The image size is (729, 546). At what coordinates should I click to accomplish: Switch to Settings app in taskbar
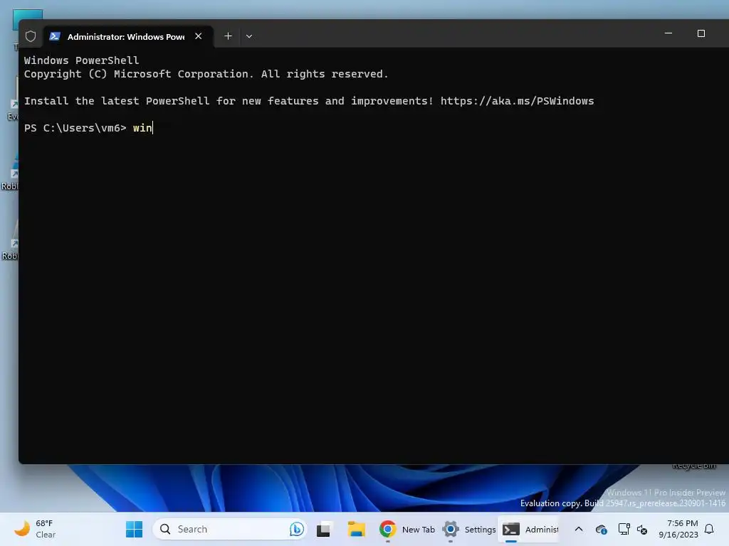pos(468,529)
